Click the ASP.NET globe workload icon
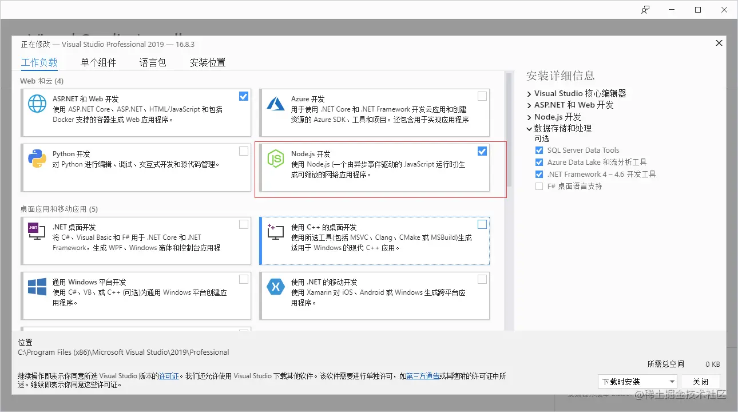The image size is (738, 412). pyautogui.click(x=37, y=104)
